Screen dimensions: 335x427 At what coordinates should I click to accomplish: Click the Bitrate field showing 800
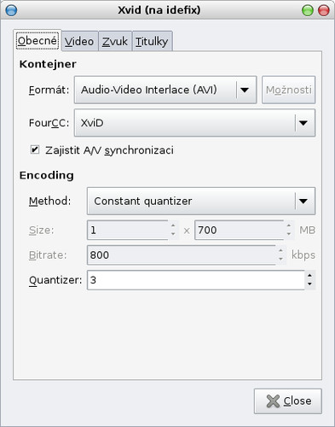point(182,255)
